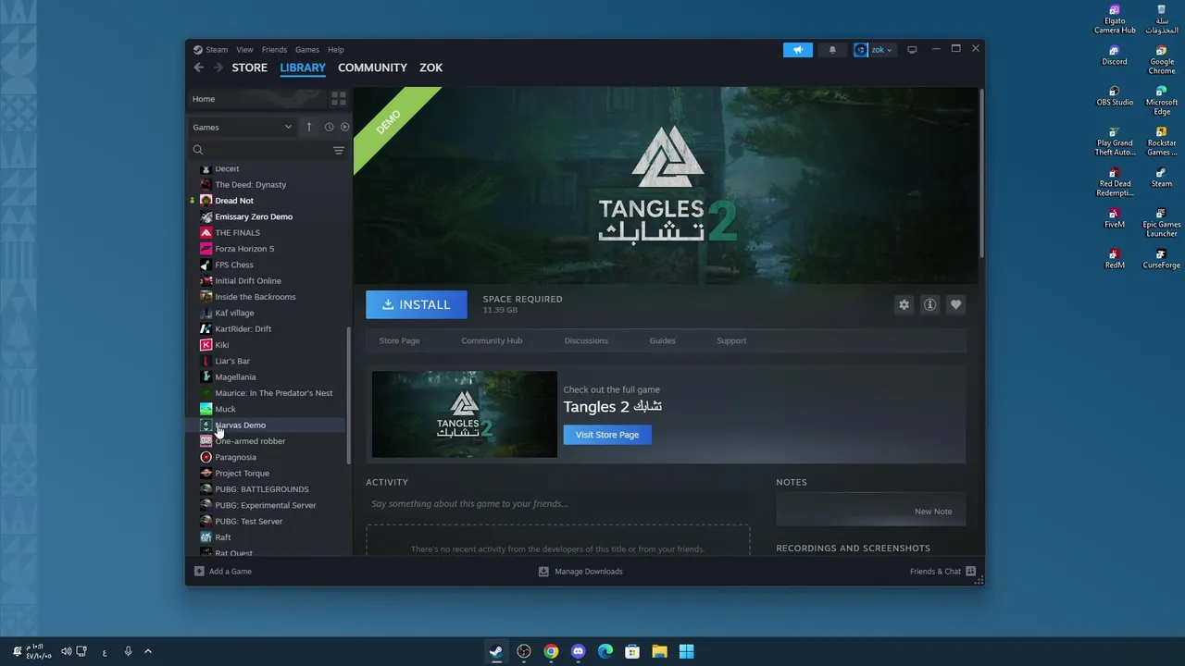The width and height of the screenshot is (1185, 666).
Task: Sort library with the up arrow icon
Action: point(309,127)
